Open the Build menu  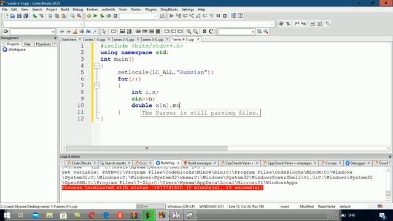(x=64, y=9)
